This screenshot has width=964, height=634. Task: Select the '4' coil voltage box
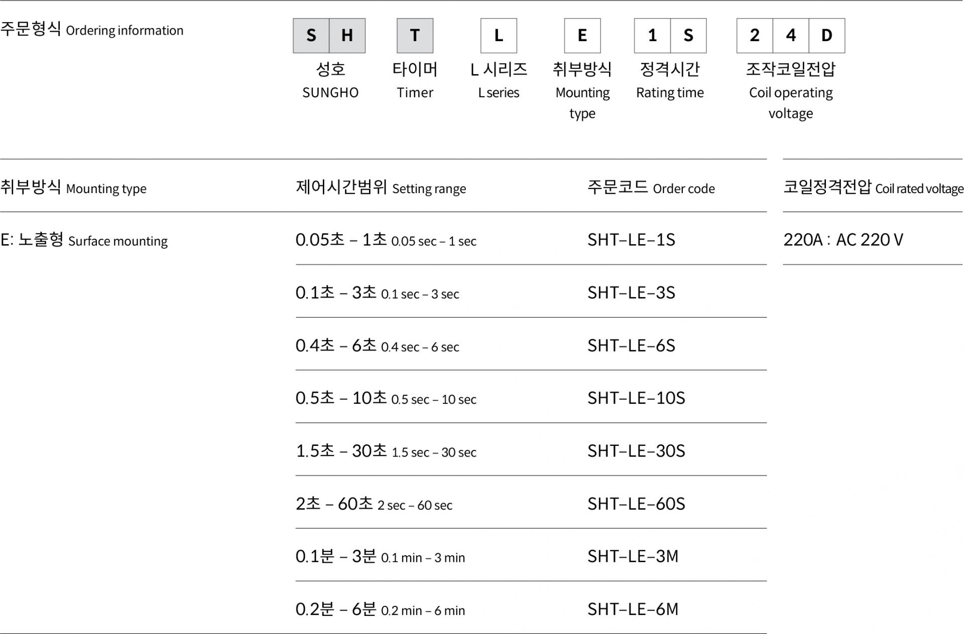pyautogui.click(x=791, y=36)
